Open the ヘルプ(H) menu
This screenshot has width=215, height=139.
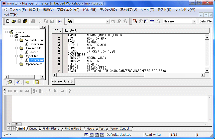click(x=11, y=15)
